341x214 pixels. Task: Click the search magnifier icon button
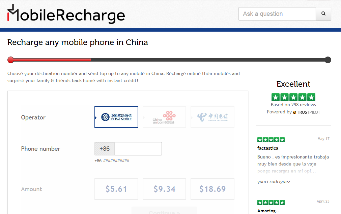coord(323,14)
